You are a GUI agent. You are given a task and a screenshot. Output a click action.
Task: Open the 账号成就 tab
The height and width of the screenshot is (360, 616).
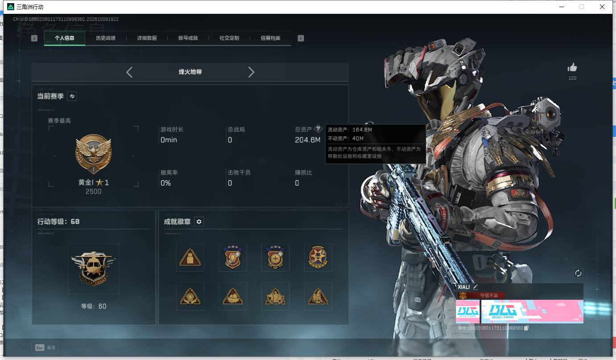tap(188, 38)
